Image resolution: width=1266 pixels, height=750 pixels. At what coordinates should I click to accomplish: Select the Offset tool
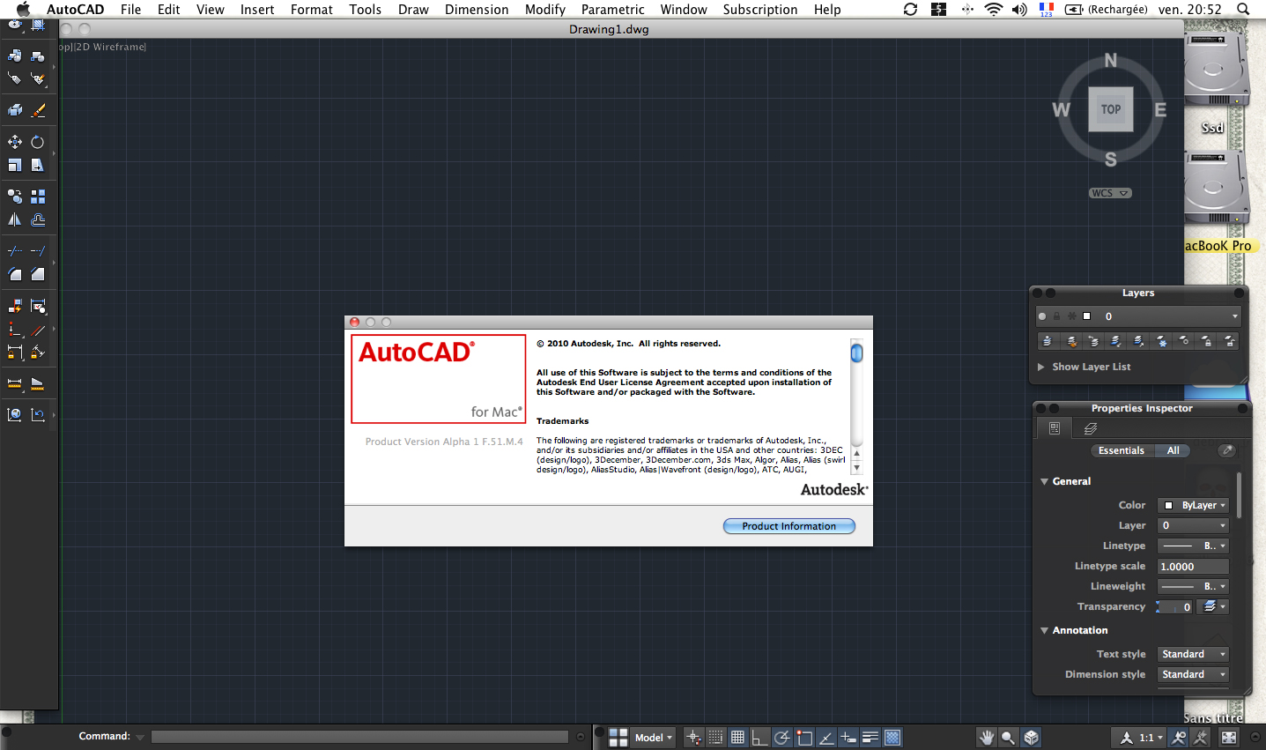pyautogui.click(x=38, y=219)
